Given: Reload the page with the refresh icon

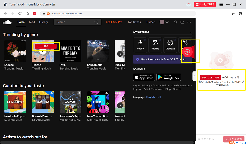Looking at the screenshot, I should pyautogui.click(x=20, y=13).
